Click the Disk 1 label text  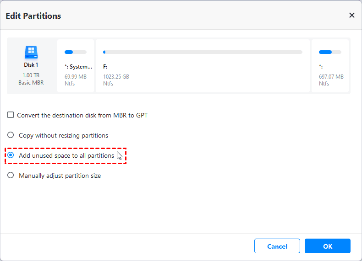[x=31, y=65]
